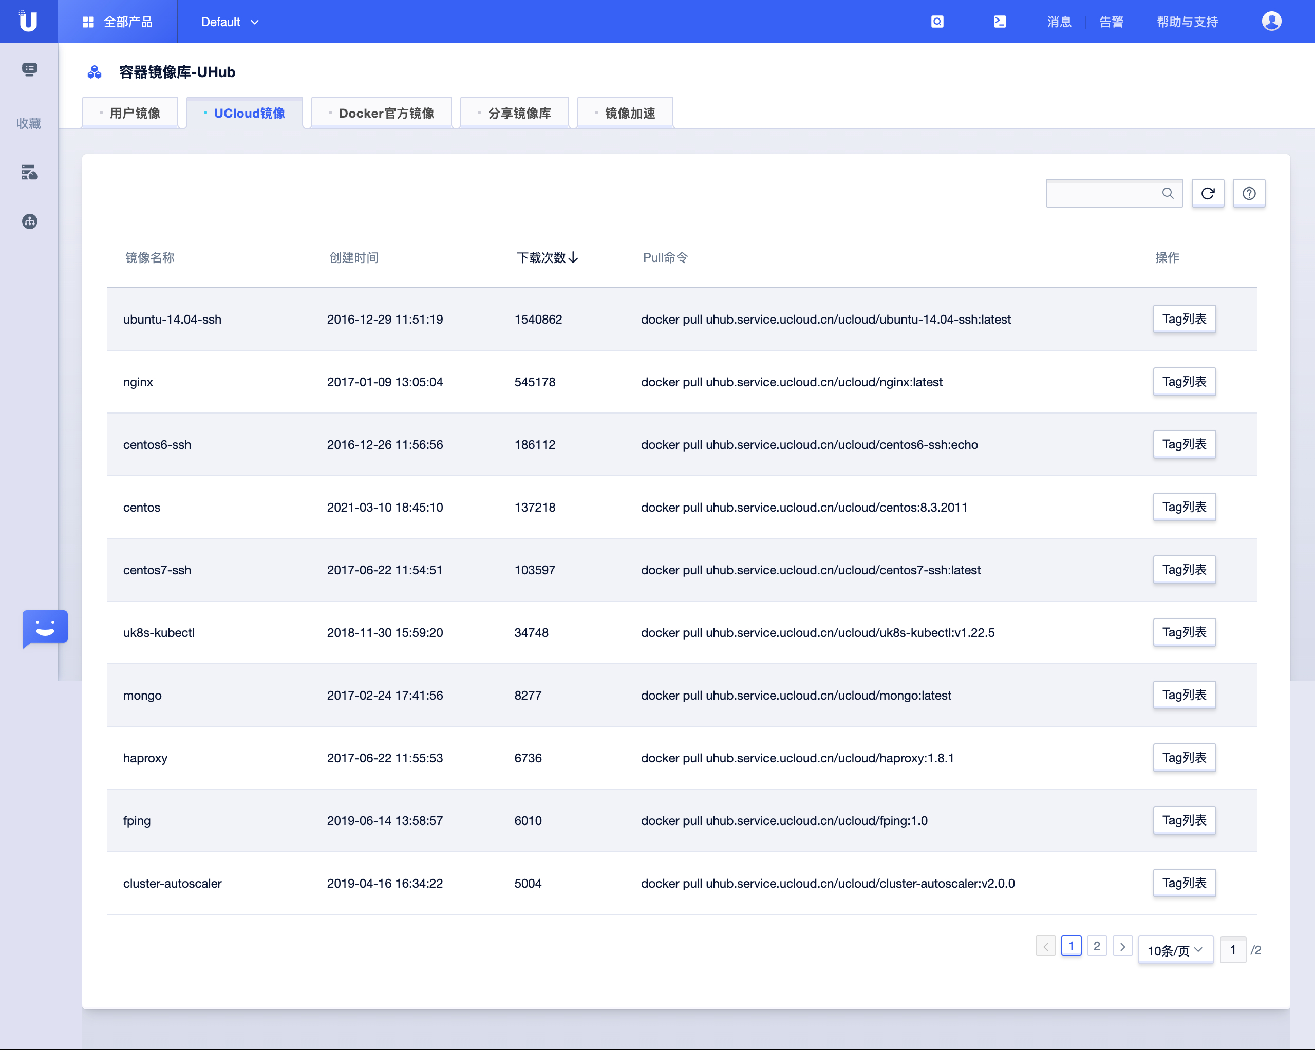Select the UCloud镜像 tab

245,113
